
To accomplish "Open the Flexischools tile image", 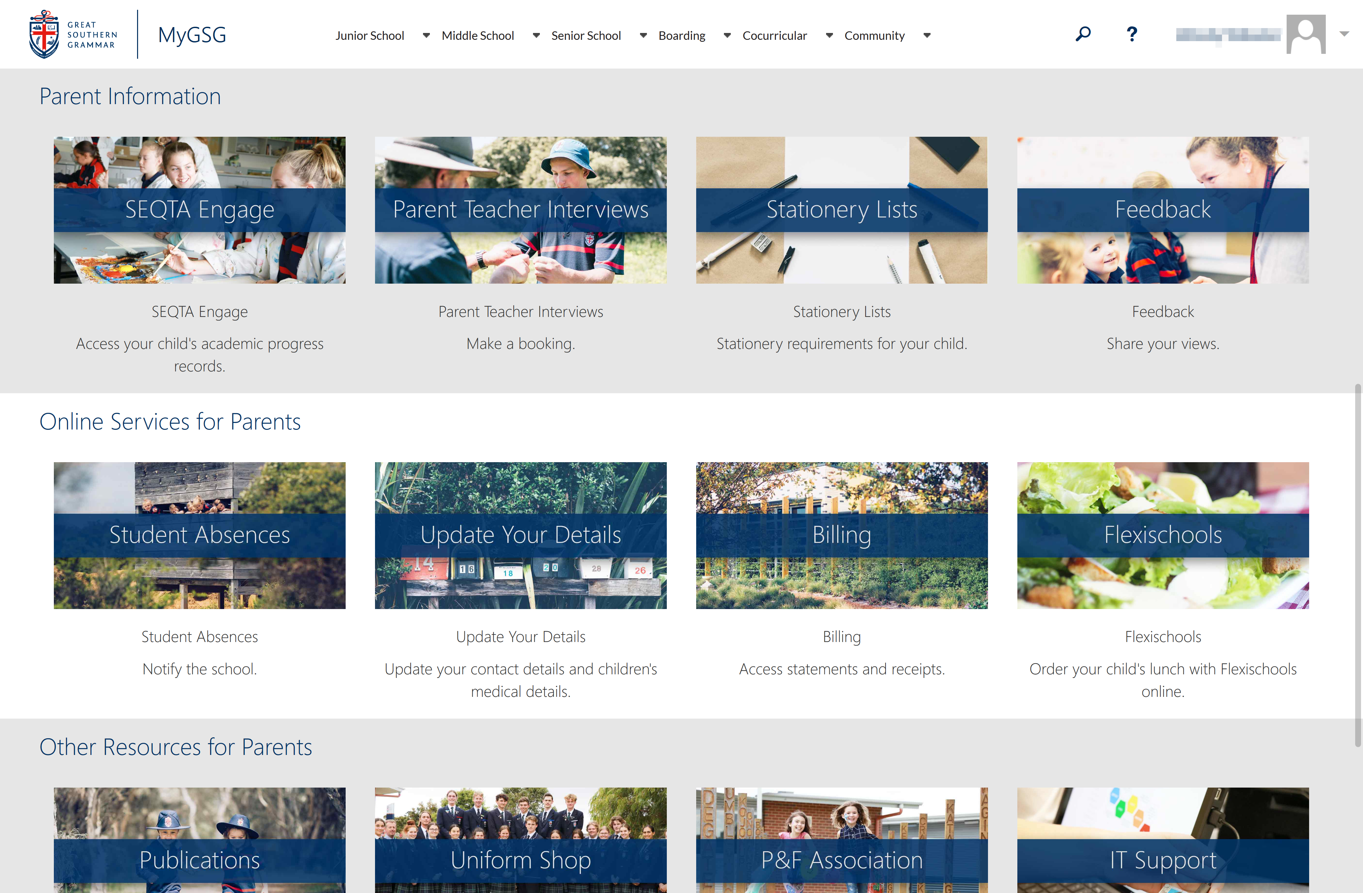I will coord(1163,536).
